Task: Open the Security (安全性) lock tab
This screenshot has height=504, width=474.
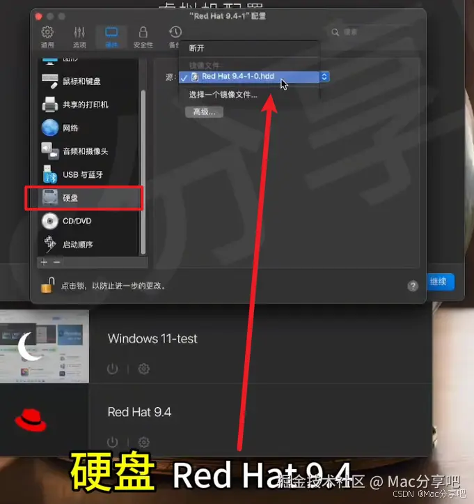Action: point(143,37)
